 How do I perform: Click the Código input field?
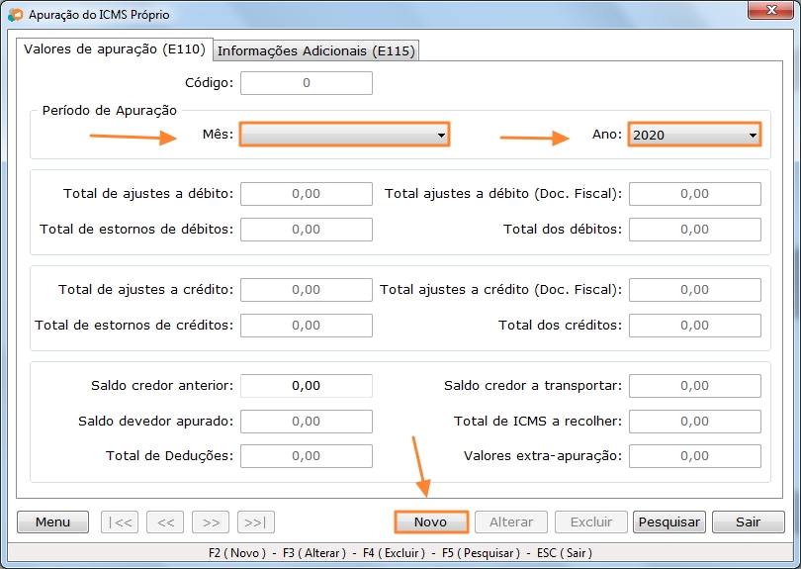point(307,83)
